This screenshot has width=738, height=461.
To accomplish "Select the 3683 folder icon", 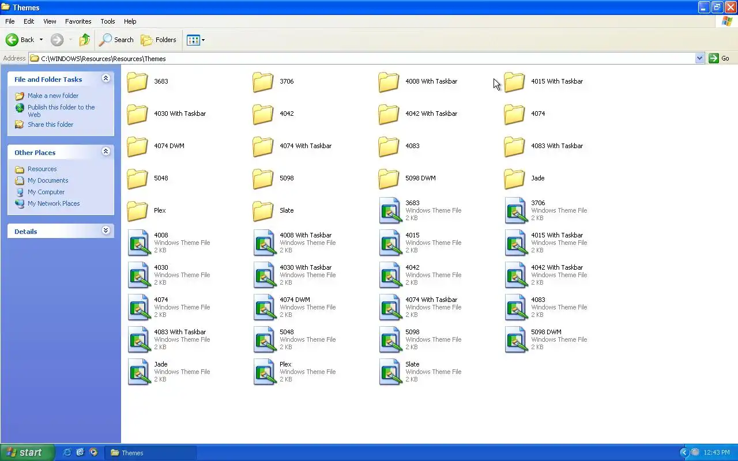I will (137, 82).
